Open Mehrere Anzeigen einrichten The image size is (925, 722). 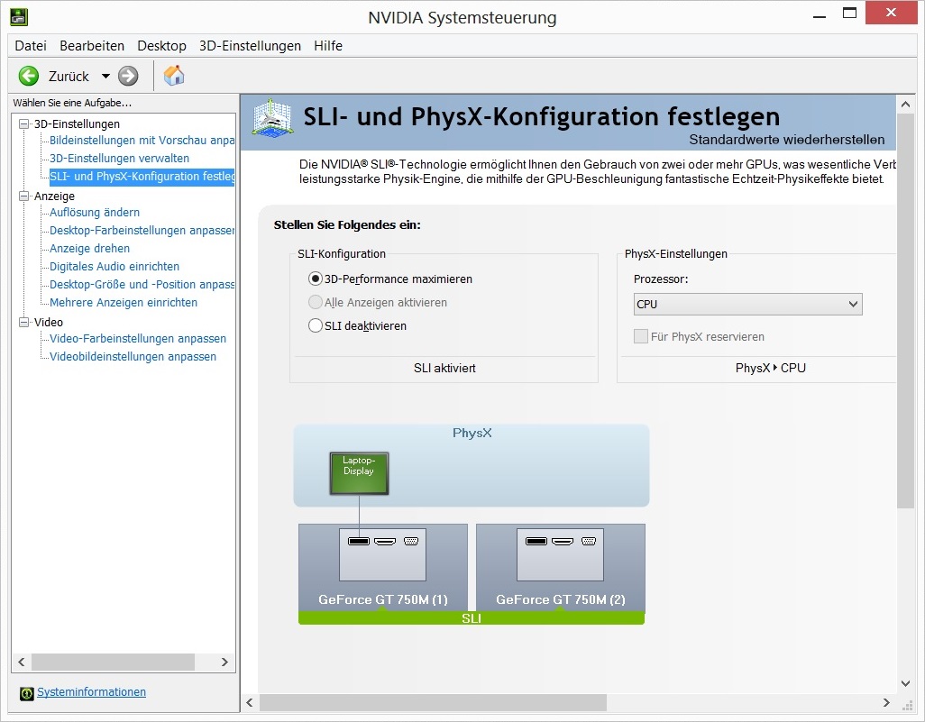click(x=124, y=303)
